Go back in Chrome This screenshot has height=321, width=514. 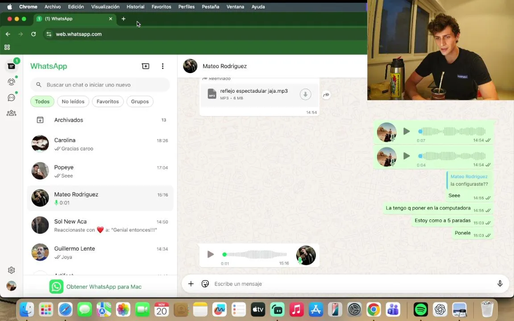[8, 34]
